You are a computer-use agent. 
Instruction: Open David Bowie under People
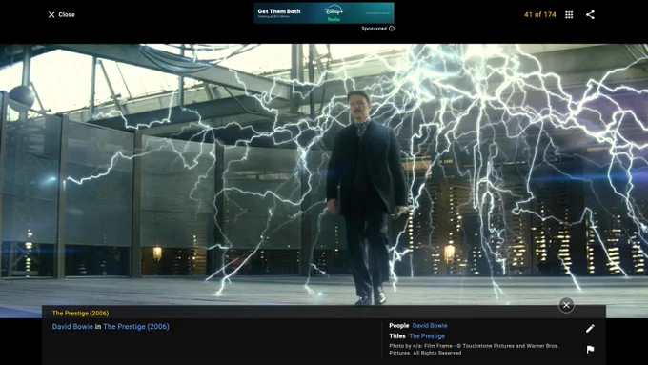430,326
